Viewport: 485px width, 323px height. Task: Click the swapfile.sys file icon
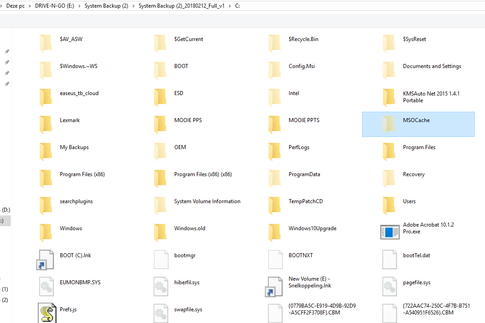[161, 314]
